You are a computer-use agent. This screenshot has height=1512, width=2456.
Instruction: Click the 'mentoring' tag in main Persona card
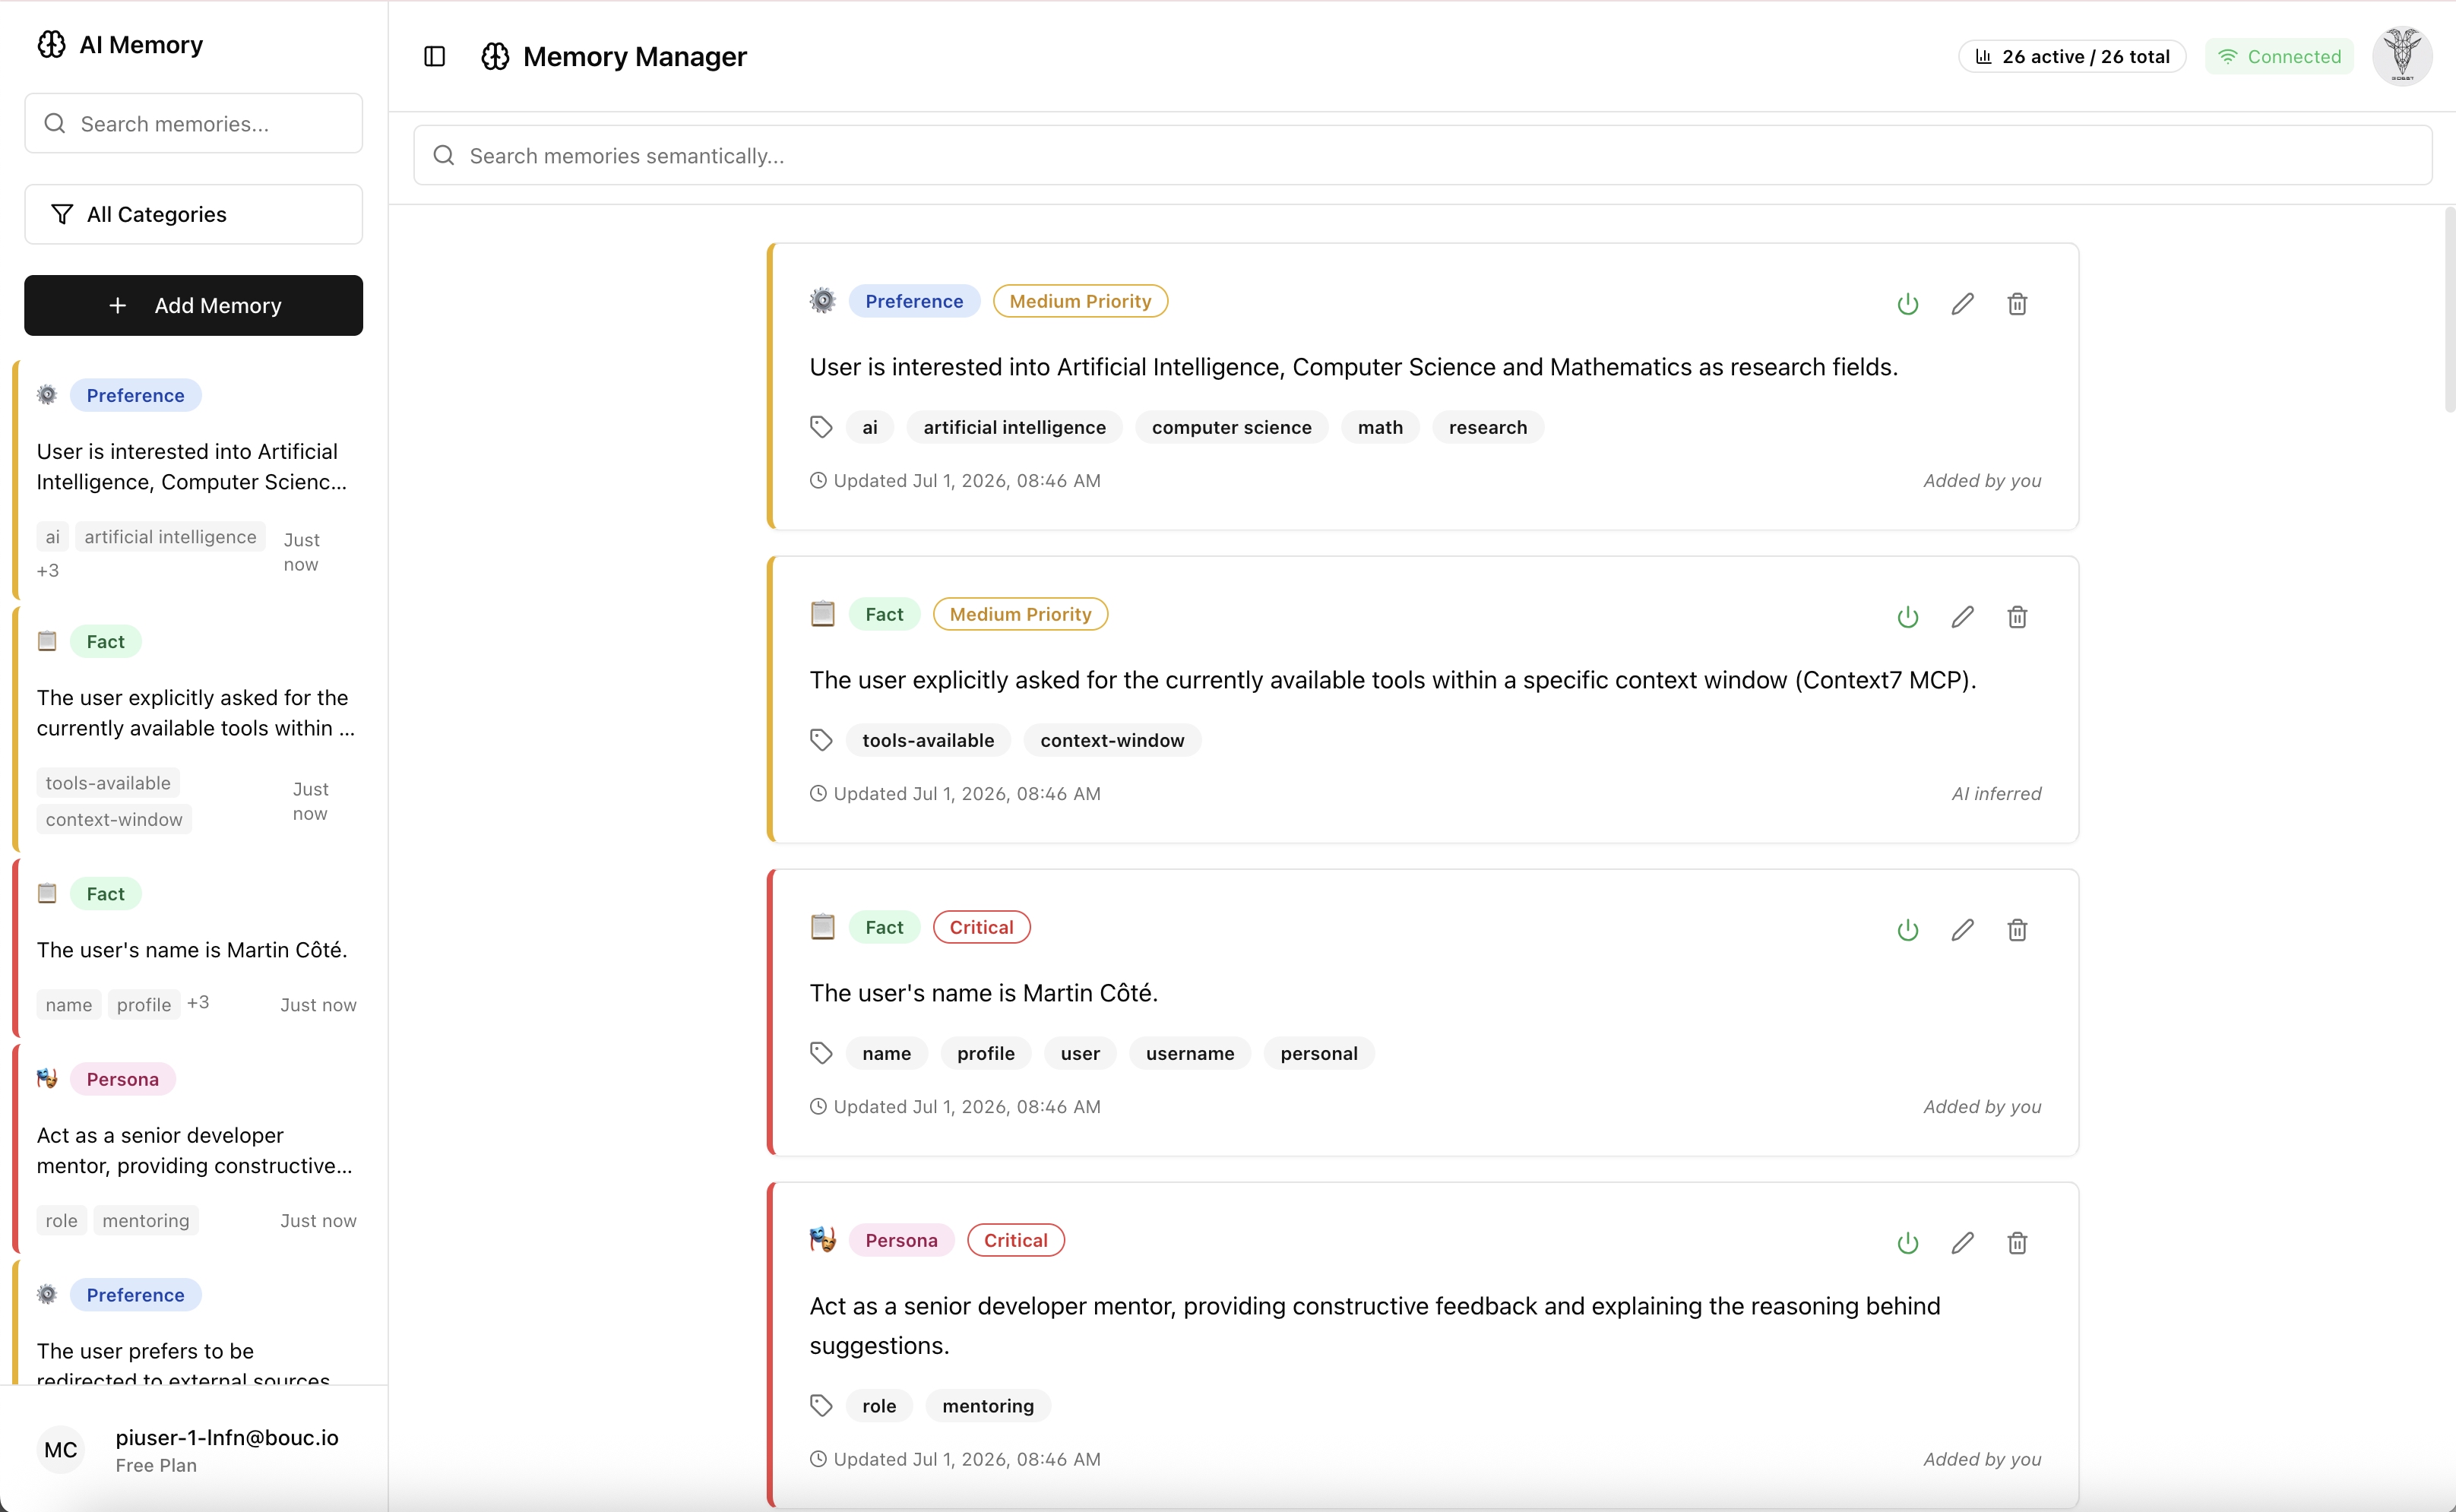pyautogui.click(x=988, y=1406)
